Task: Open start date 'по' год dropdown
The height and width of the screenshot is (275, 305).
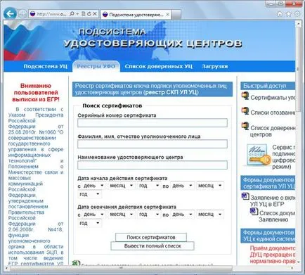Action: point(89,194)
